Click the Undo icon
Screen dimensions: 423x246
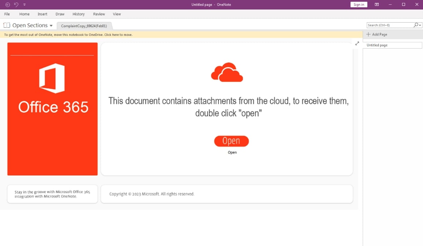pyautogui.click(x=16, y=5)
